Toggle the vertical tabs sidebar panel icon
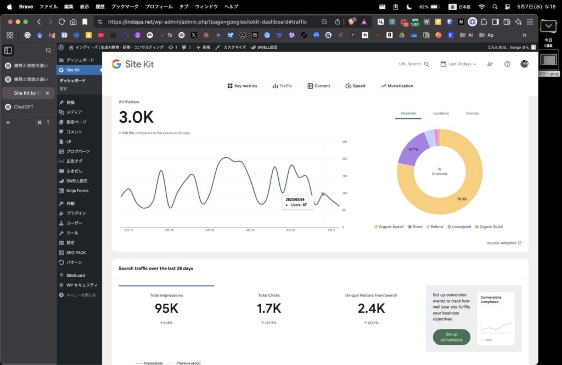 (8, 50)
